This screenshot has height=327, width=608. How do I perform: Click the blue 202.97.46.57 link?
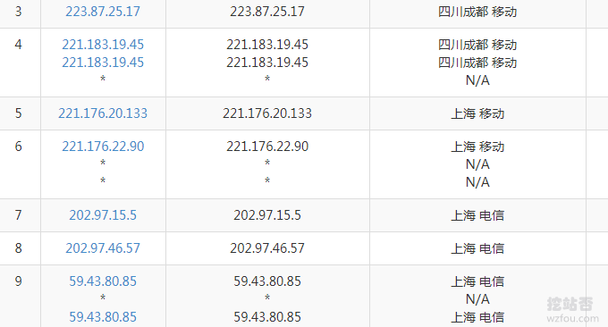pyautogui.click(x=103, y=248)
